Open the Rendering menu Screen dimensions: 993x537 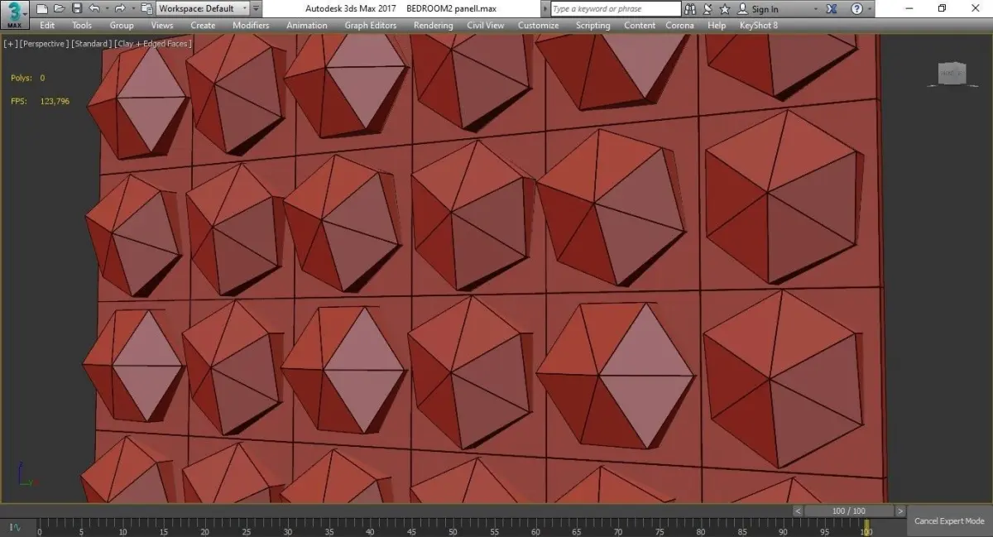(x=434, y=26)
